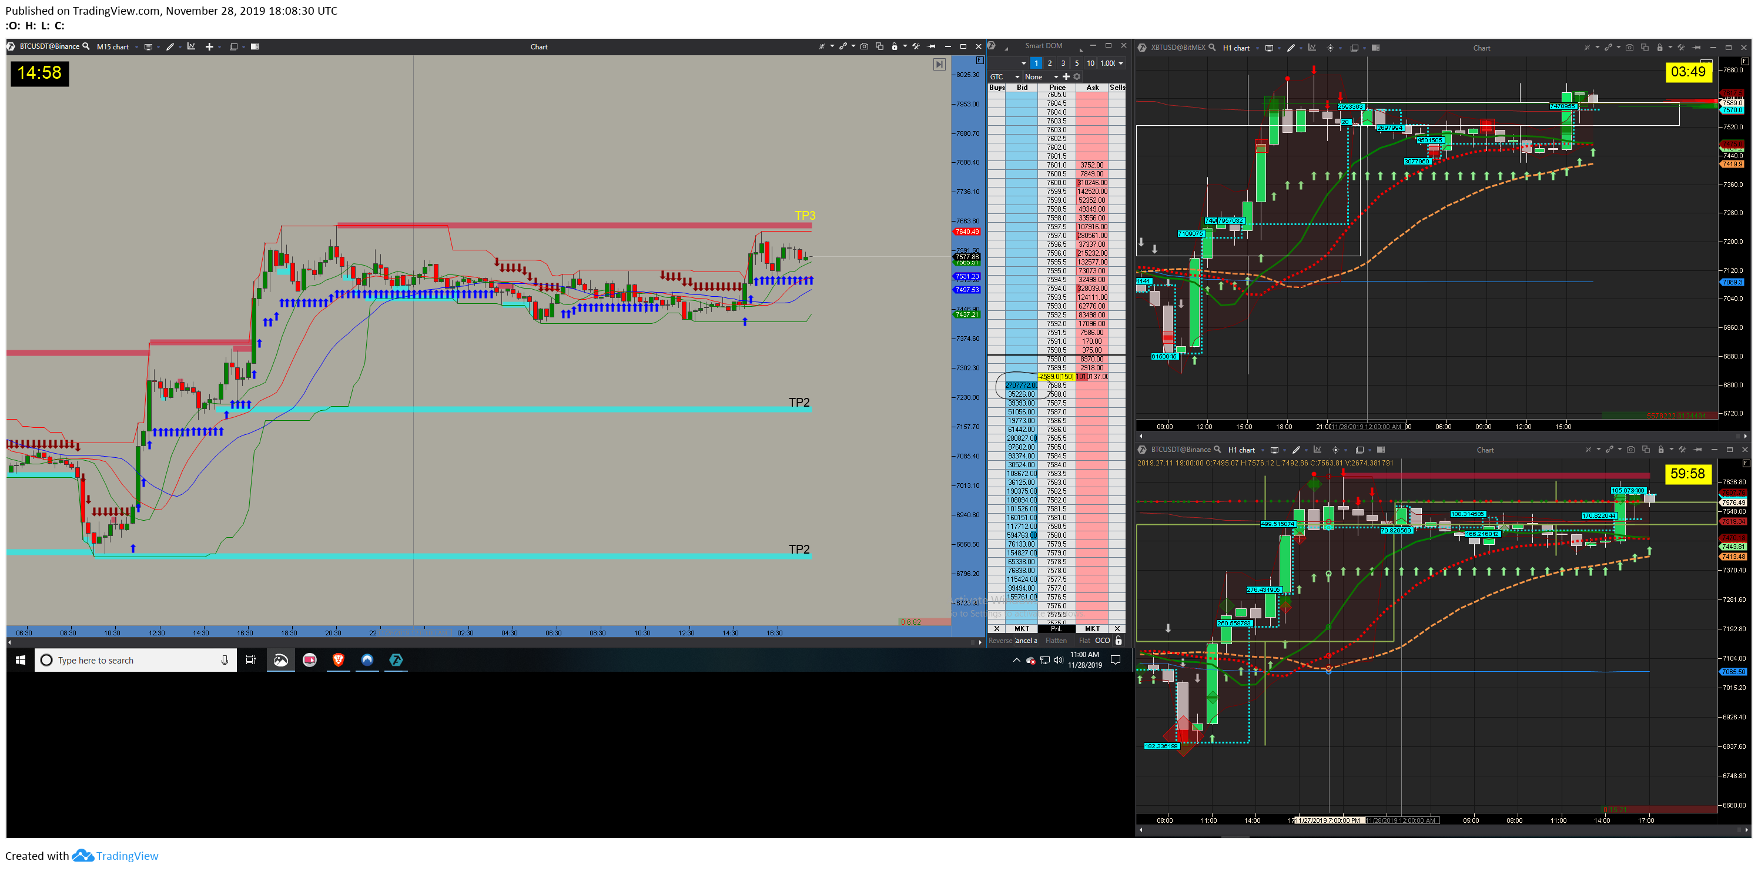Viewport: 1758px width, 871px height.
Task: Open link icon in XBTUSD chart toolbar
Action: click(1608, 48)
